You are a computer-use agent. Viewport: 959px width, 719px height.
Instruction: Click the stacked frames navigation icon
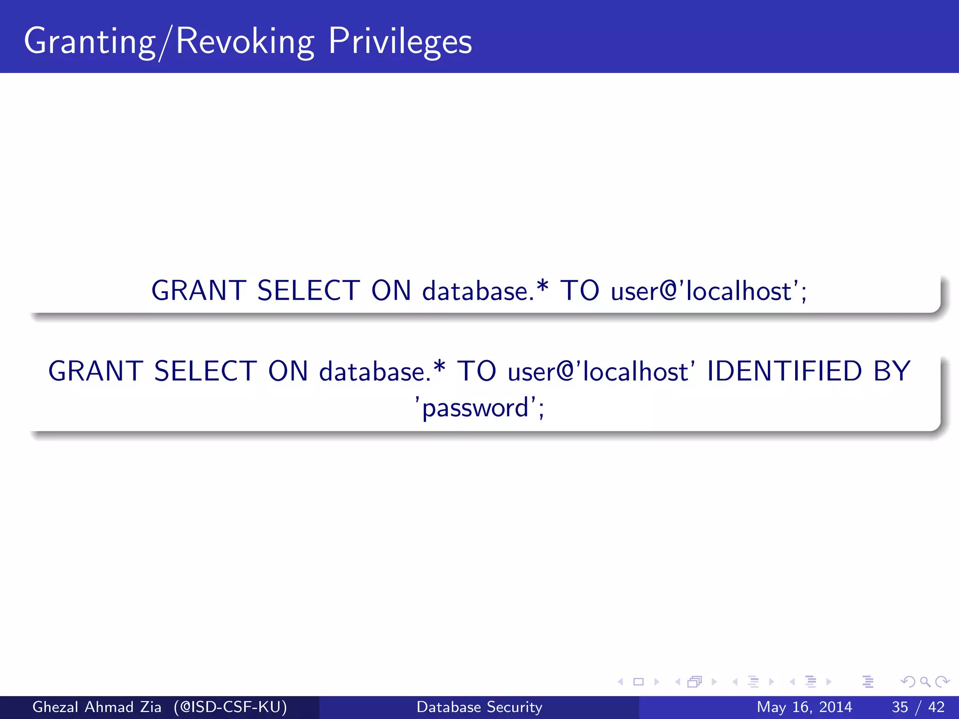point(695,682)
